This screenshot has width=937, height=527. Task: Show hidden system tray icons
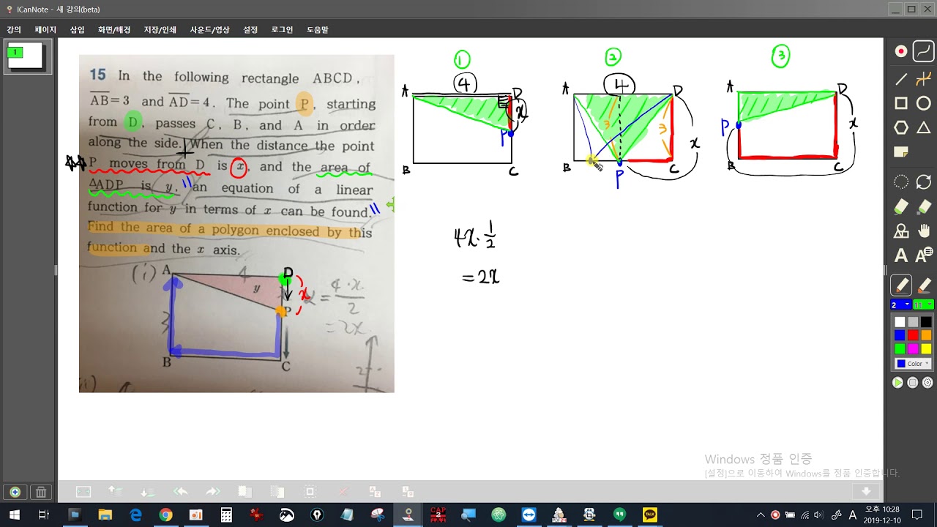tap(761, 515)
